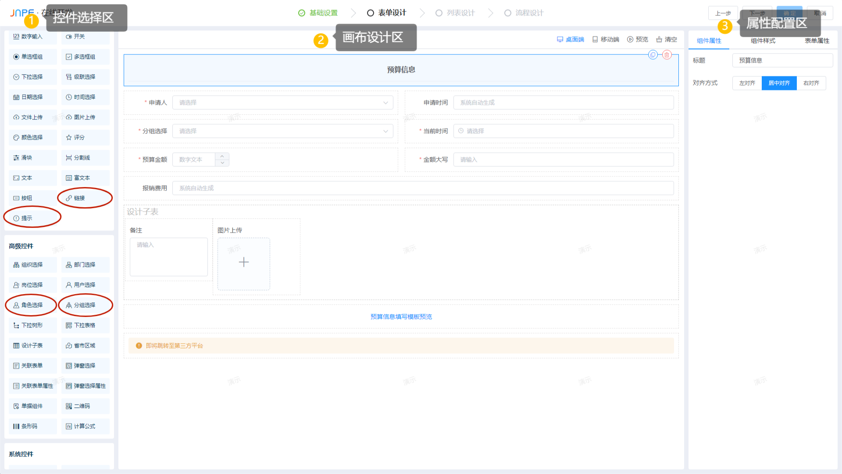Click the copy icon on 预算信息 header
Viewport: 842px width, 474px height.
click(x=653, y=55)
